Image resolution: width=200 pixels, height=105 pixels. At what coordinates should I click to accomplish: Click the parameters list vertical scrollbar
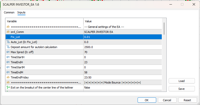click(165, 29)
